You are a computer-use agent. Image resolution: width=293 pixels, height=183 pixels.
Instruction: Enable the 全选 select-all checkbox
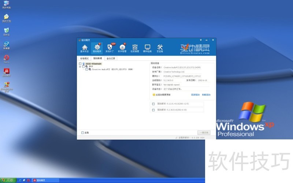click(x=82, y=132)
